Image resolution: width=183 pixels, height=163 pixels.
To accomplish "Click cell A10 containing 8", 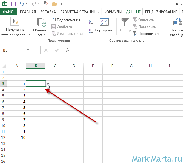I will point(17,125).
